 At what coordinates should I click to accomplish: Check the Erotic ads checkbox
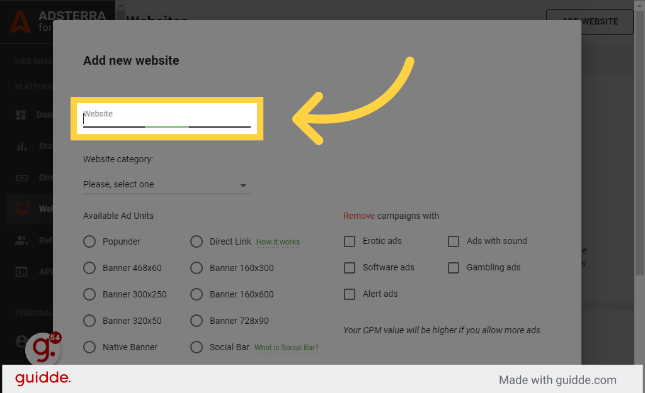350,241
